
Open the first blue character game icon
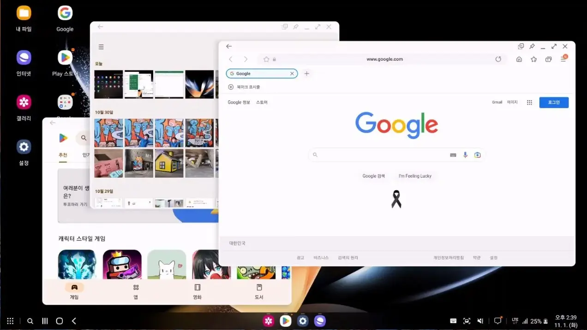click(x=77, y=265)
